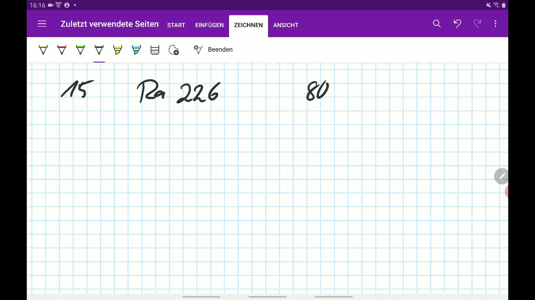Switch to the START tab
The image size is (535, 300).
point(176,25)
